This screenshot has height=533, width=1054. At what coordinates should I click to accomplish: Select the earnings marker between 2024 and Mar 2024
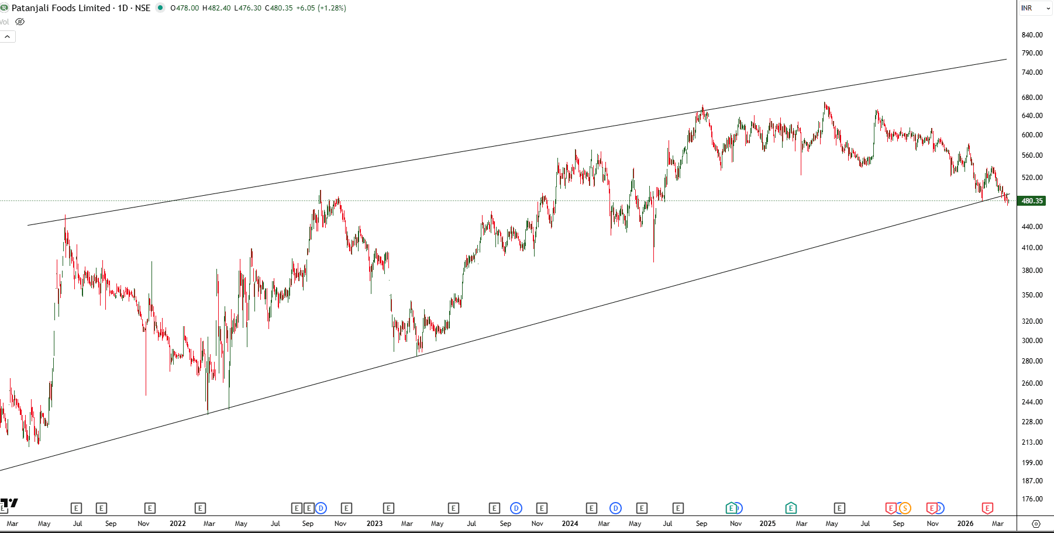(591, 508)
